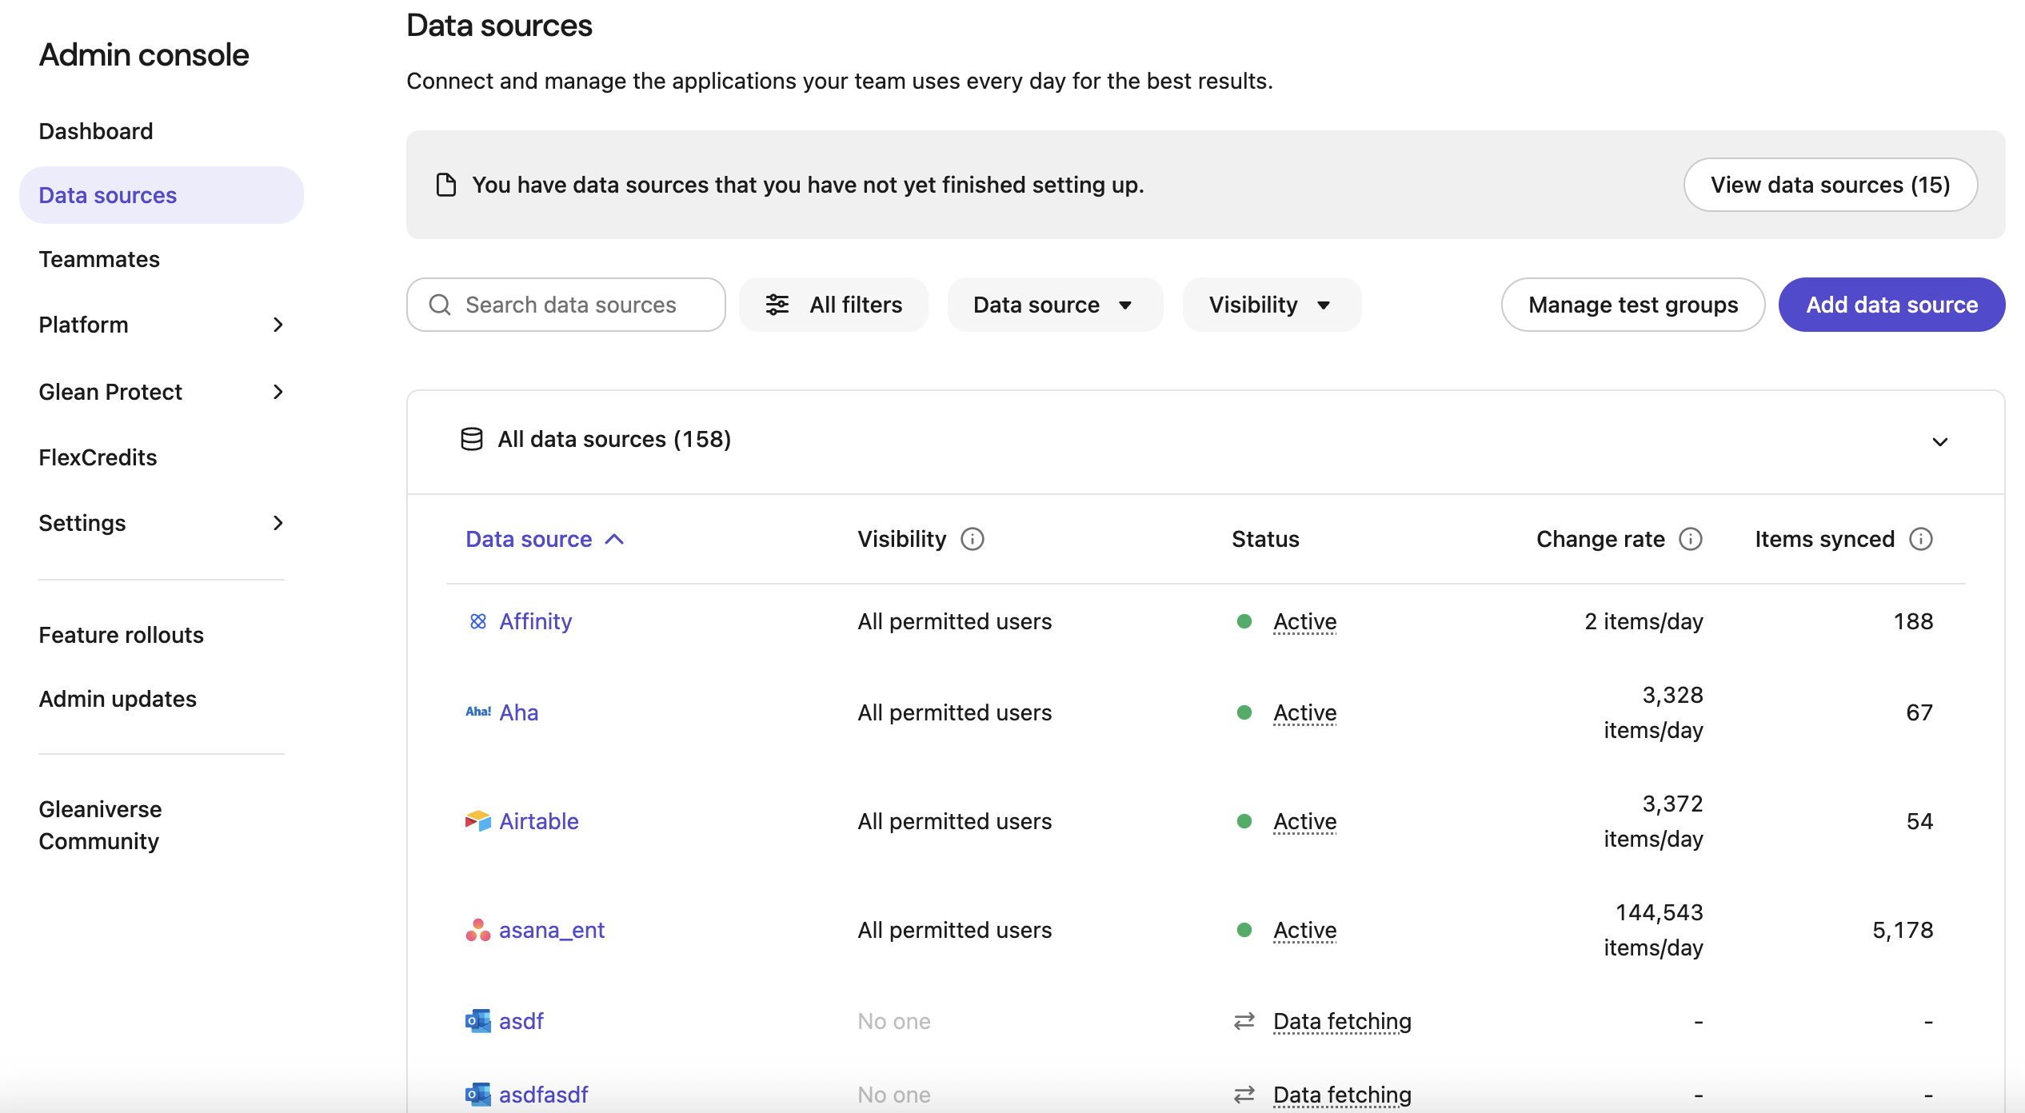Screen dimensions: 2025x1113
Task: Click the database icon beside All data sources
Action: coord(472,439)
